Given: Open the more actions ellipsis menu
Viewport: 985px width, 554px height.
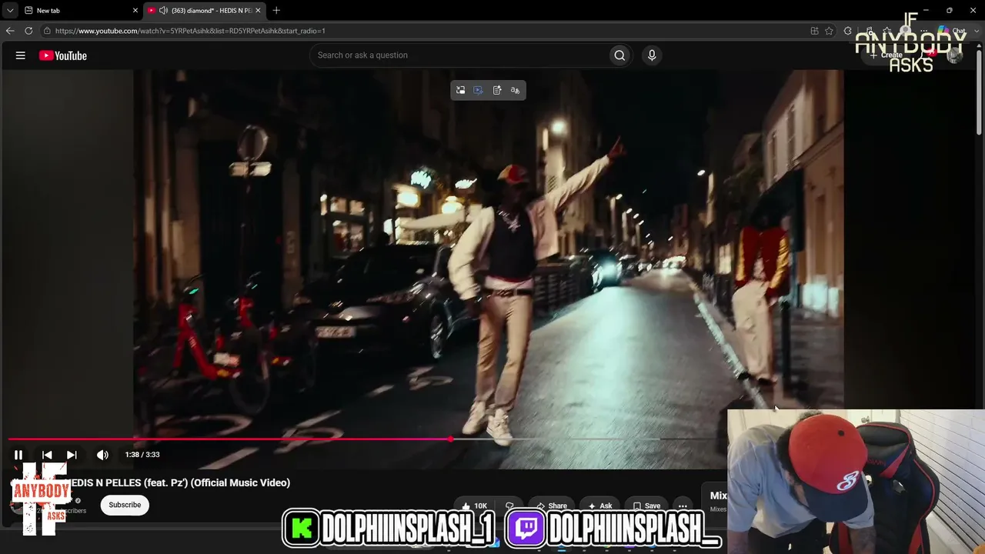Looking at the screenshot, I should click(683, 506).
